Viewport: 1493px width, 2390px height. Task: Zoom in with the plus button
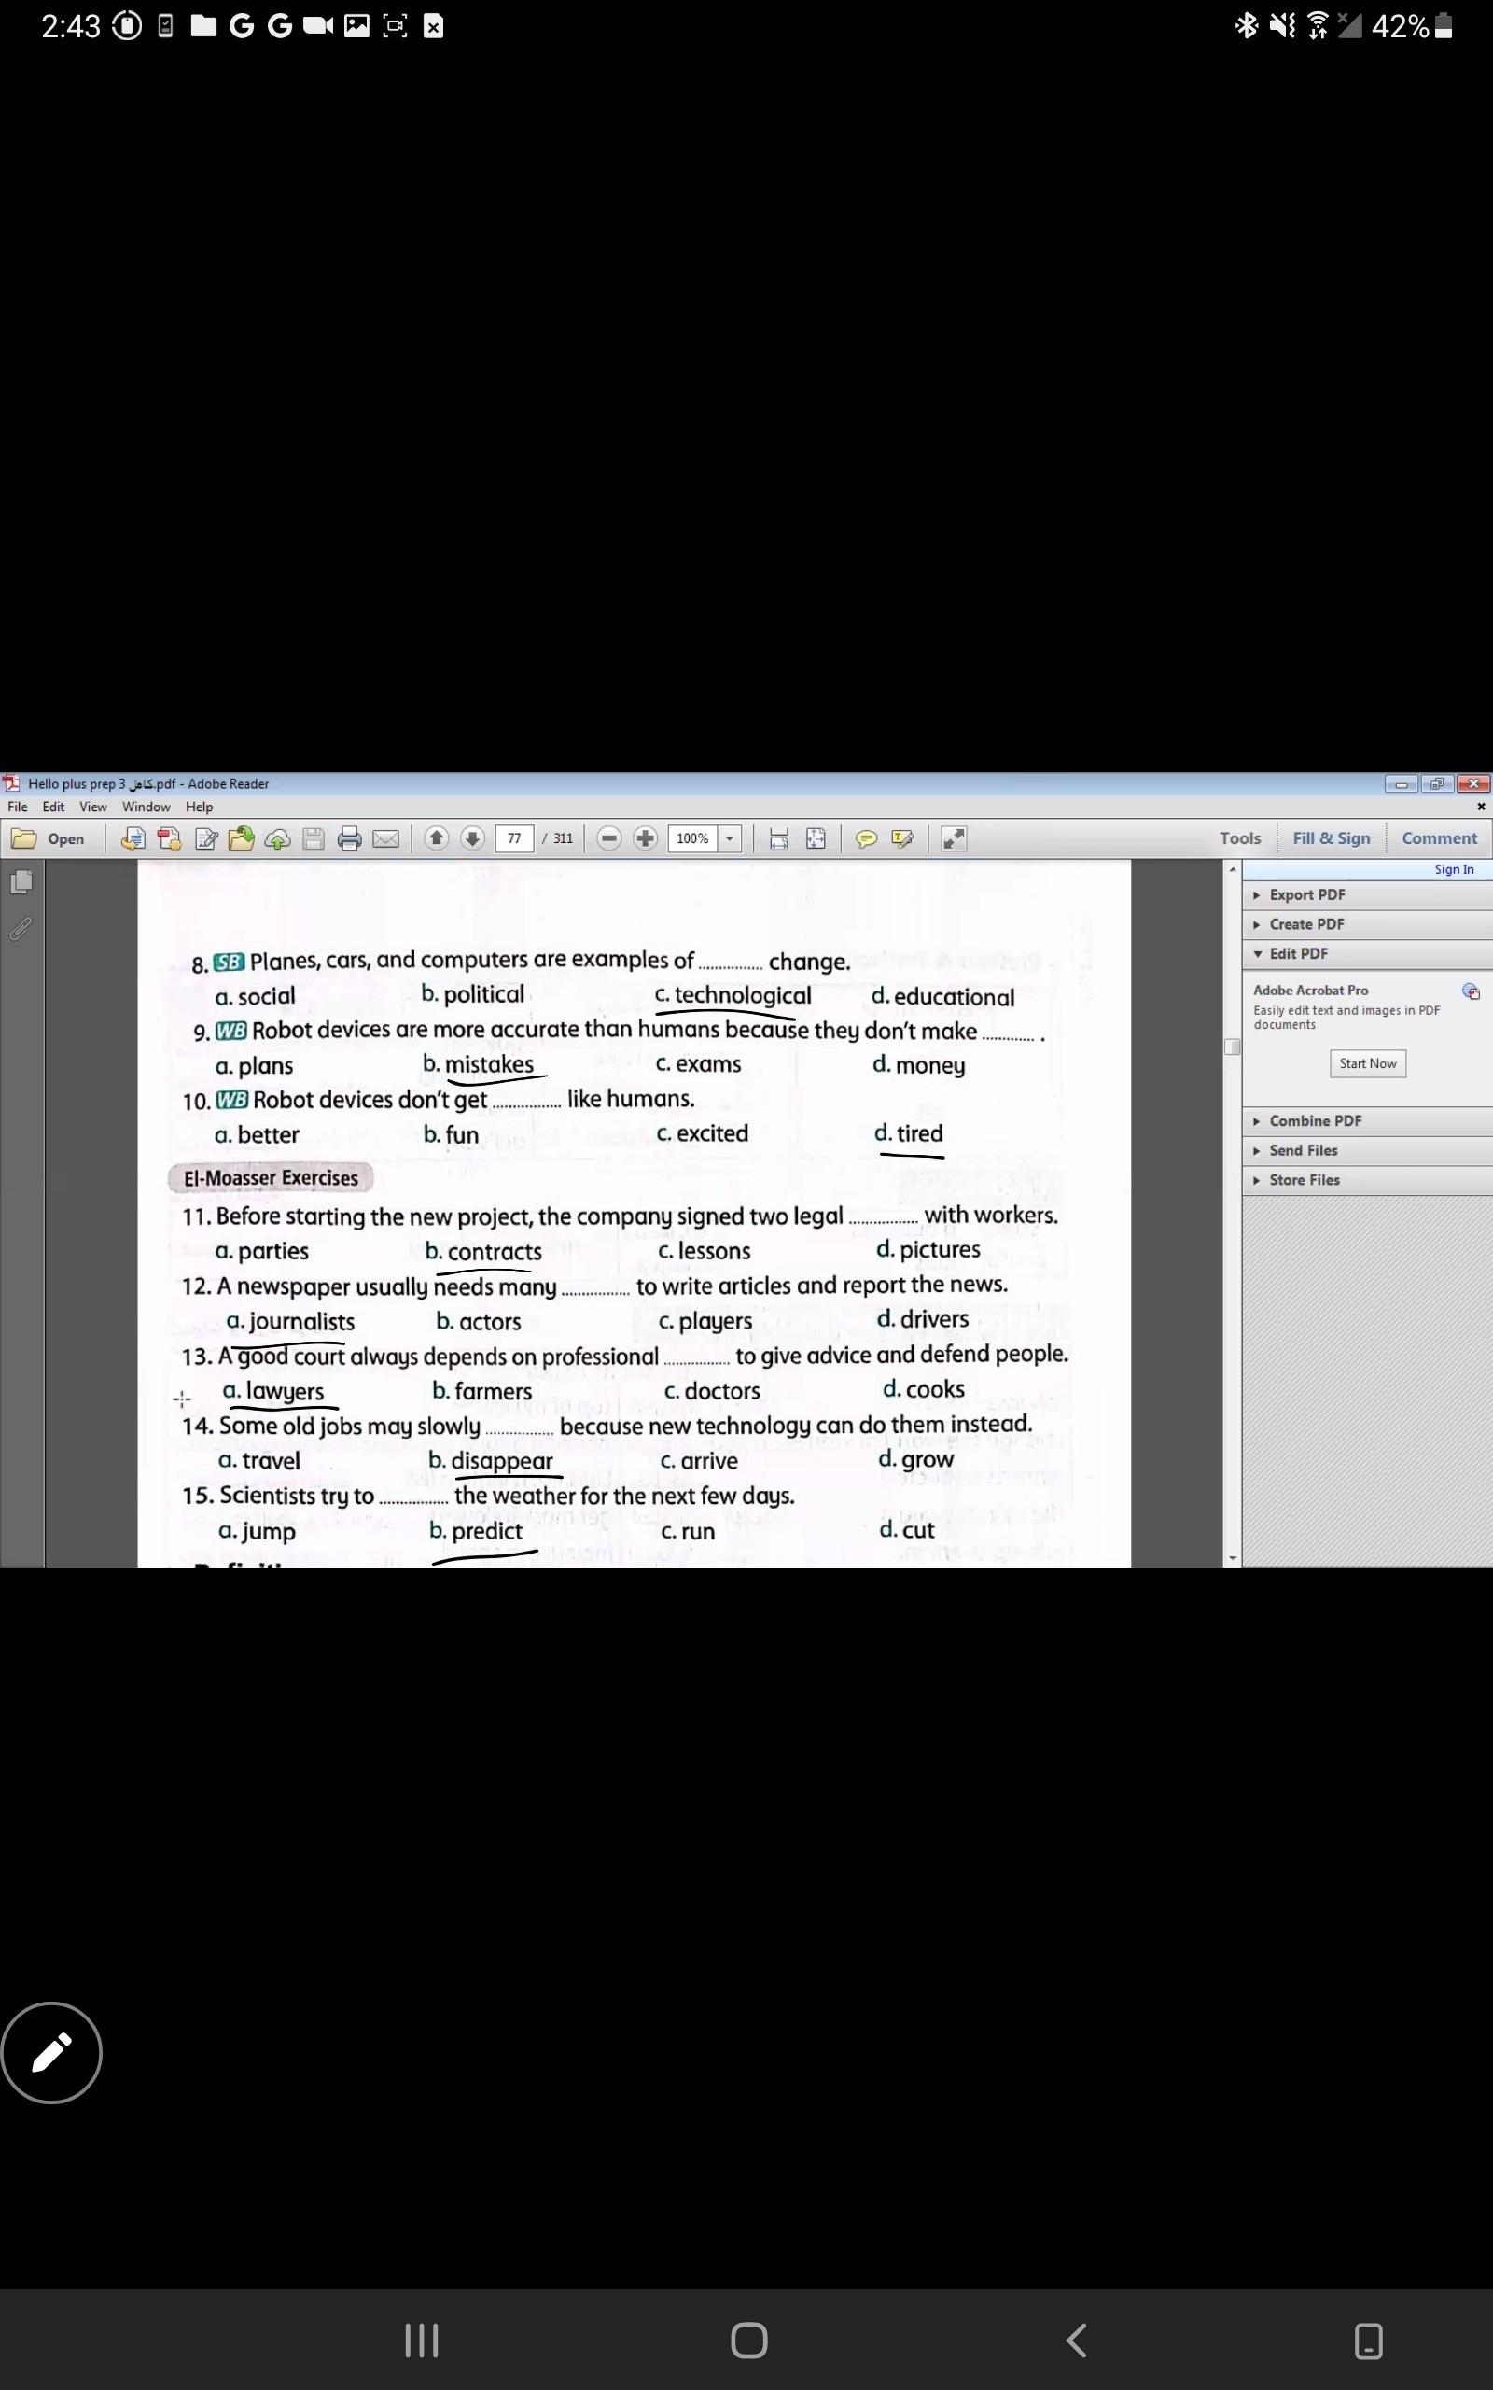point(645,838)
